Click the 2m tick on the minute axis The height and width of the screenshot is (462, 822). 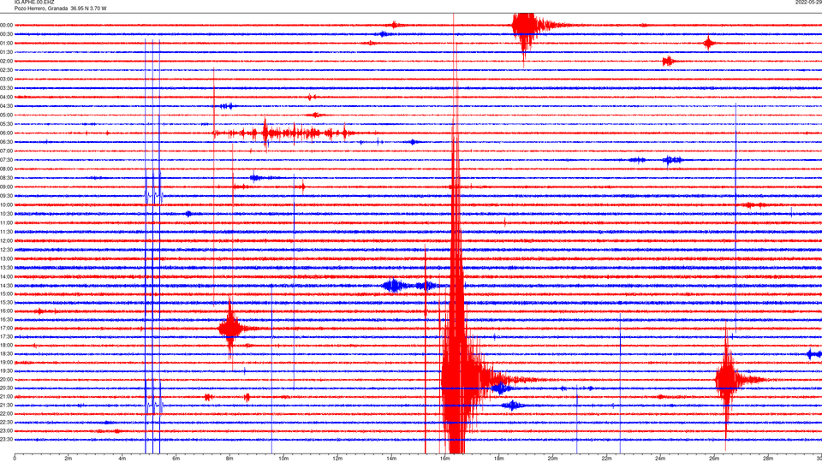[x=68, y=459]
